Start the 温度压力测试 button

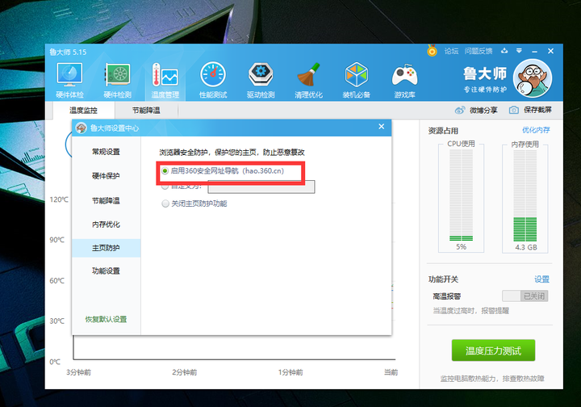pyautogui.click(x=493, y=350)
